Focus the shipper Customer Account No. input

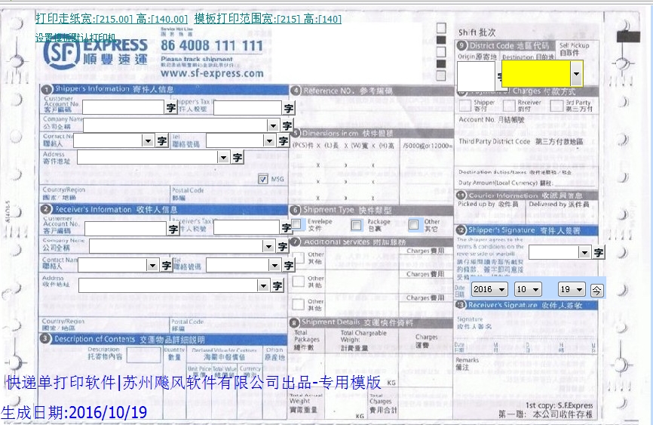point(124,108)
